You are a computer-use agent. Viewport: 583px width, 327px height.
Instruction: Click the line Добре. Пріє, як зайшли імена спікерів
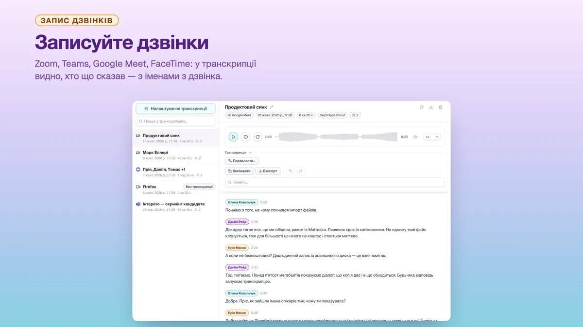pyautogui.click(x=286, y=301)
